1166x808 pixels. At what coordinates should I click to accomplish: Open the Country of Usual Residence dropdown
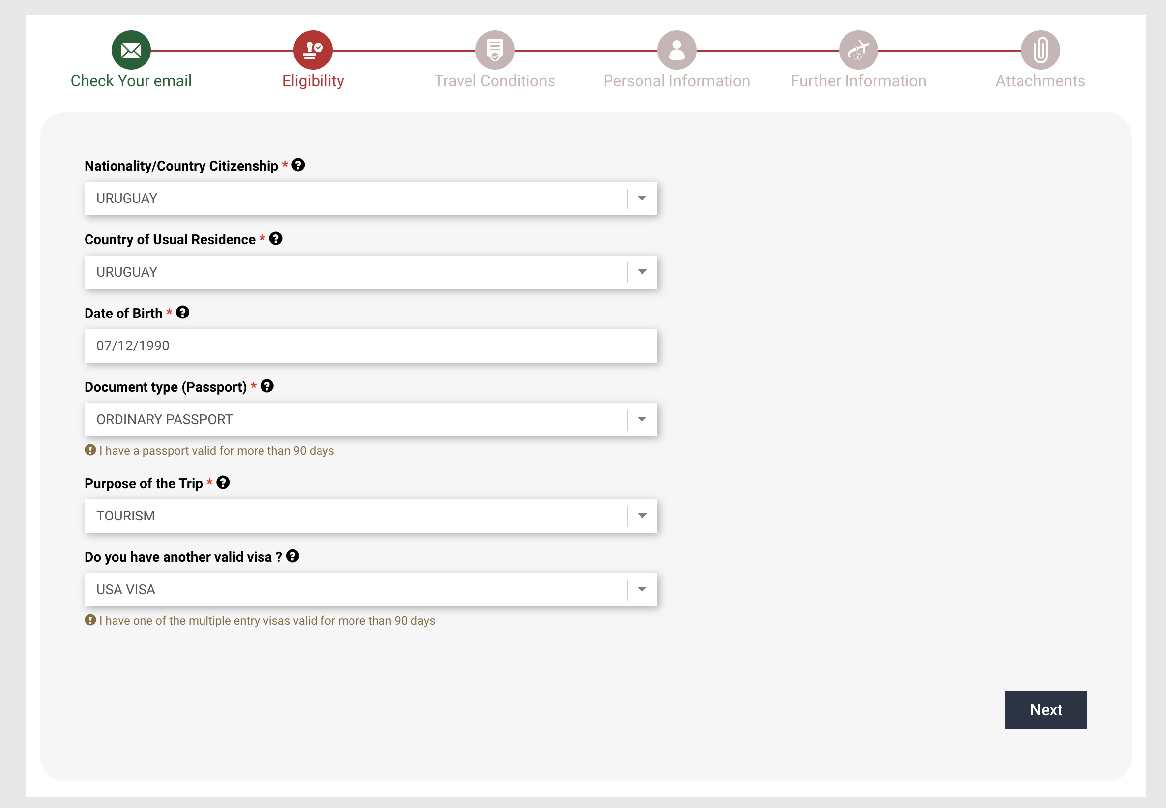pyautogui.click(x=641, y=272)
